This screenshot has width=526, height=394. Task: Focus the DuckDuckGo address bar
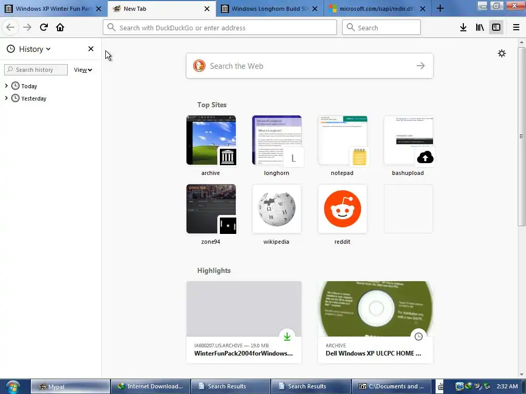click(220, 28)
